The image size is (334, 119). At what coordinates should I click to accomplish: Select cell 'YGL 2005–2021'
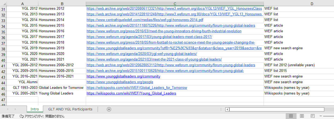22,93
